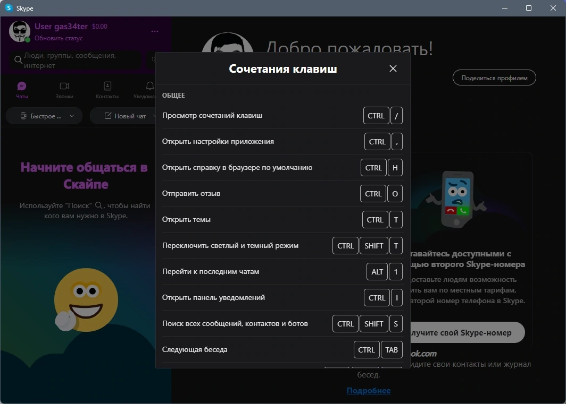Click the Skype logo in title bar
The image size is (566, 404).
9,8
